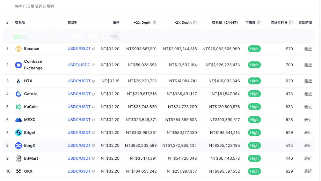Select HTX price NT$32.19

point(110,81)
